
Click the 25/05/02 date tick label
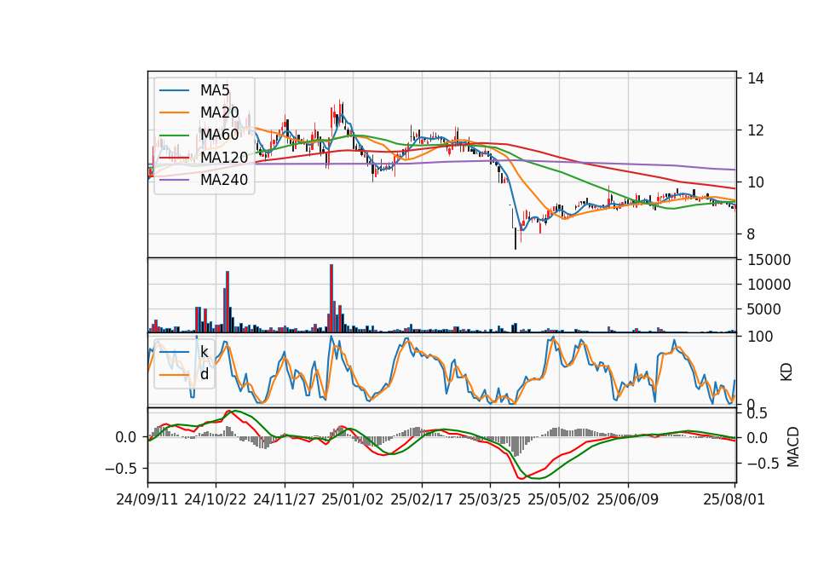coord(559,499)
